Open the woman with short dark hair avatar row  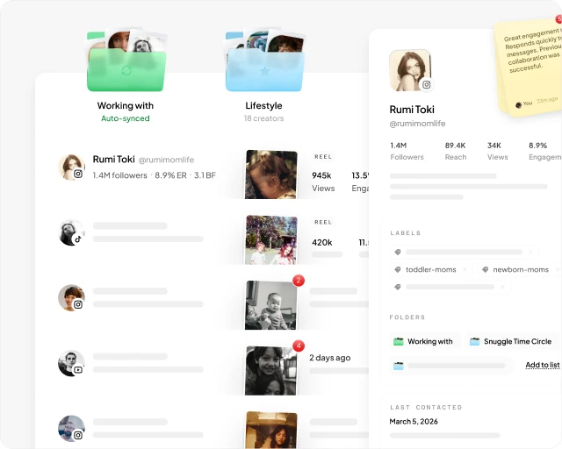click(x=131, y=298)
